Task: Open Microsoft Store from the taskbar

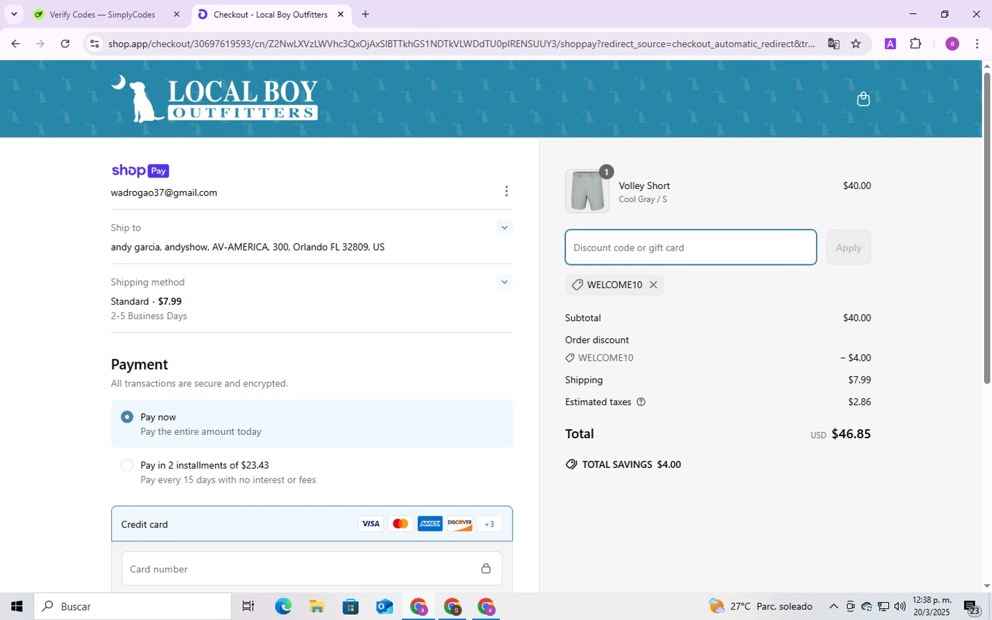Action: [351, 606]
